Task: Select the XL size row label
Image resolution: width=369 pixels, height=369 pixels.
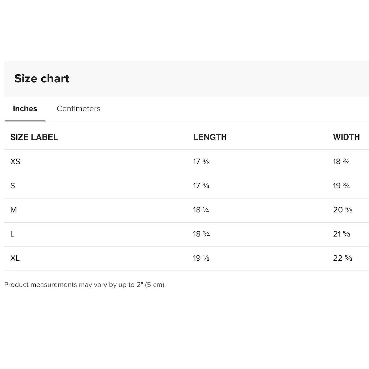Action: click(x=15, y=258)
